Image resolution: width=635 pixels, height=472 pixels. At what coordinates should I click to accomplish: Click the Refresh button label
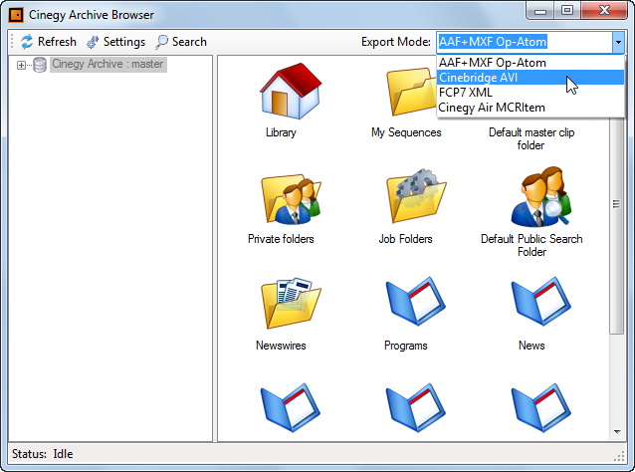[x=57, y=42]
